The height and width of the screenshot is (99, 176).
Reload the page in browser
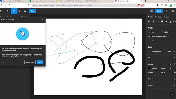pos(10,5)
